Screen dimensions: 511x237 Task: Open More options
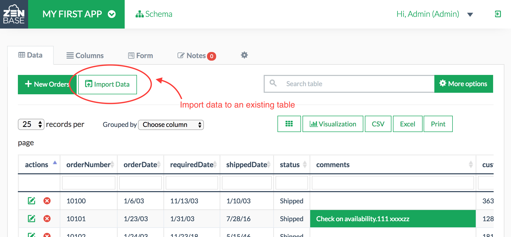[463, 84]
